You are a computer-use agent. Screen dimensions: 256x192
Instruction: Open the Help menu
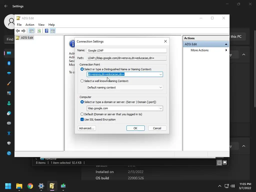click(51, 25)
